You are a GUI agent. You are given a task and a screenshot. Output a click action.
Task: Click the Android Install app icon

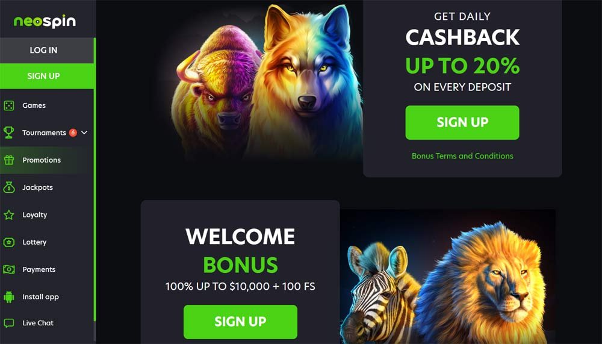pyautogui.click(x=9, y=297)
